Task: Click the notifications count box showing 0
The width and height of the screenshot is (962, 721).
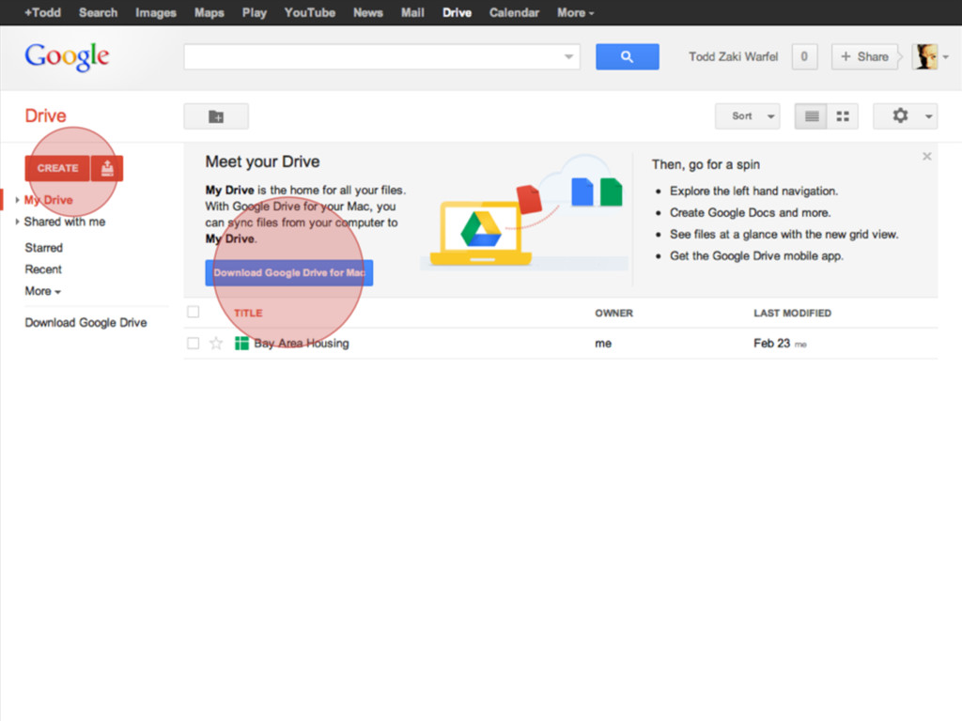Action: tap(804, 56)
